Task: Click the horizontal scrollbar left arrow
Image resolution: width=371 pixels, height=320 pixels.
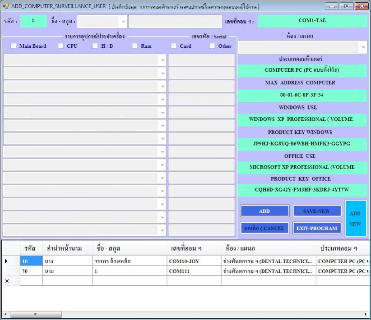Action: pos(5,314)
